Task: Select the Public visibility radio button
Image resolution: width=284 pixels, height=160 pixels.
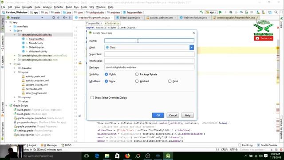Action: (x=106, y=74)
